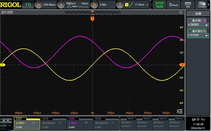
Task: Select the 最大值 CH3 measurement 4.5698V
Action: [x=198, y=23]
